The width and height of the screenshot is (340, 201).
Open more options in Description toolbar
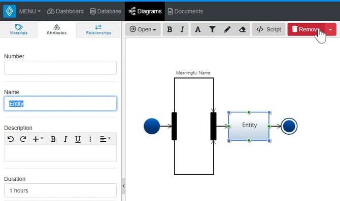pos(90,139)
